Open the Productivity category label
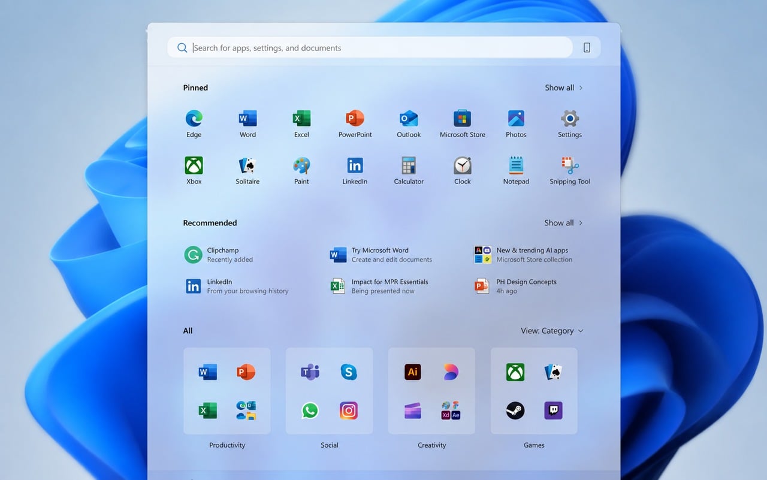 pos(227,445)
